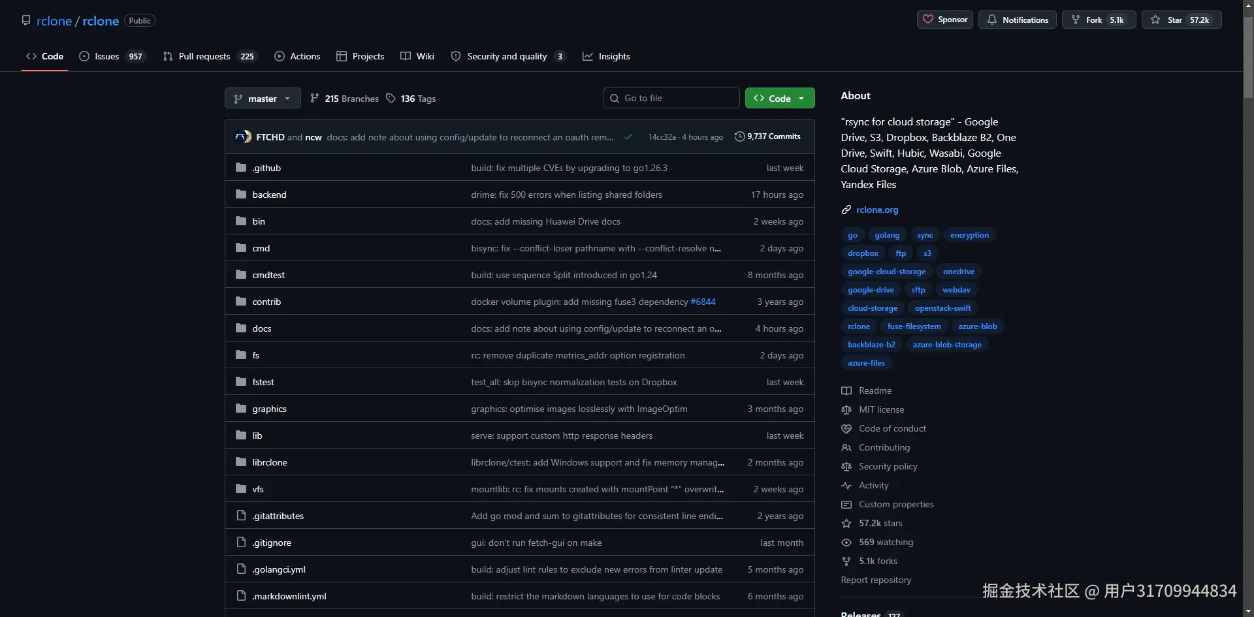
Task: Click the graphics folder icon
Action: (241, 409)
